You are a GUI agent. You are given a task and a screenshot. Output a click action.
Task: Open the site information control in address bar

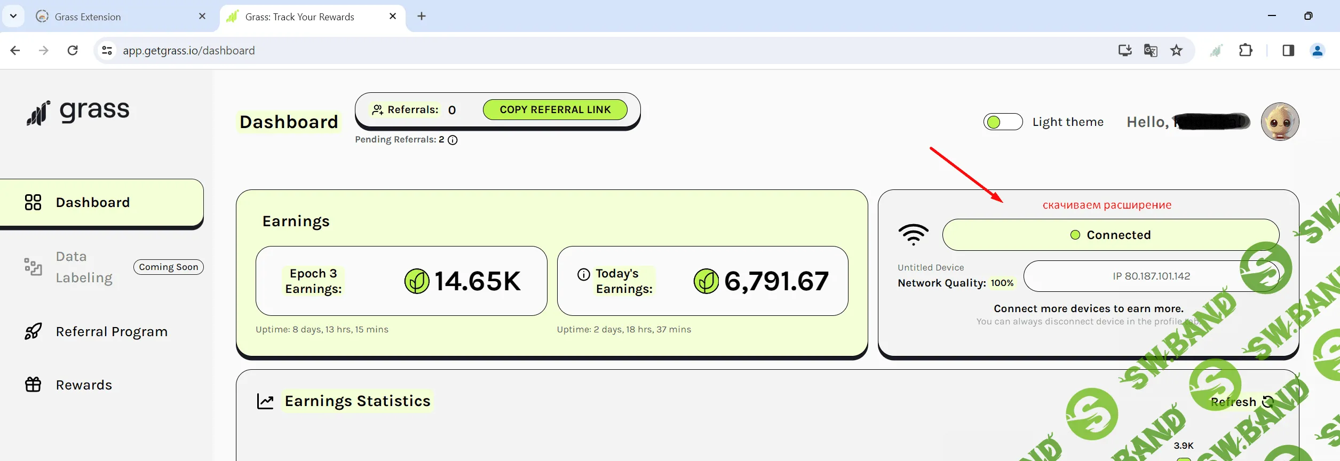click(x=107, y=51)
